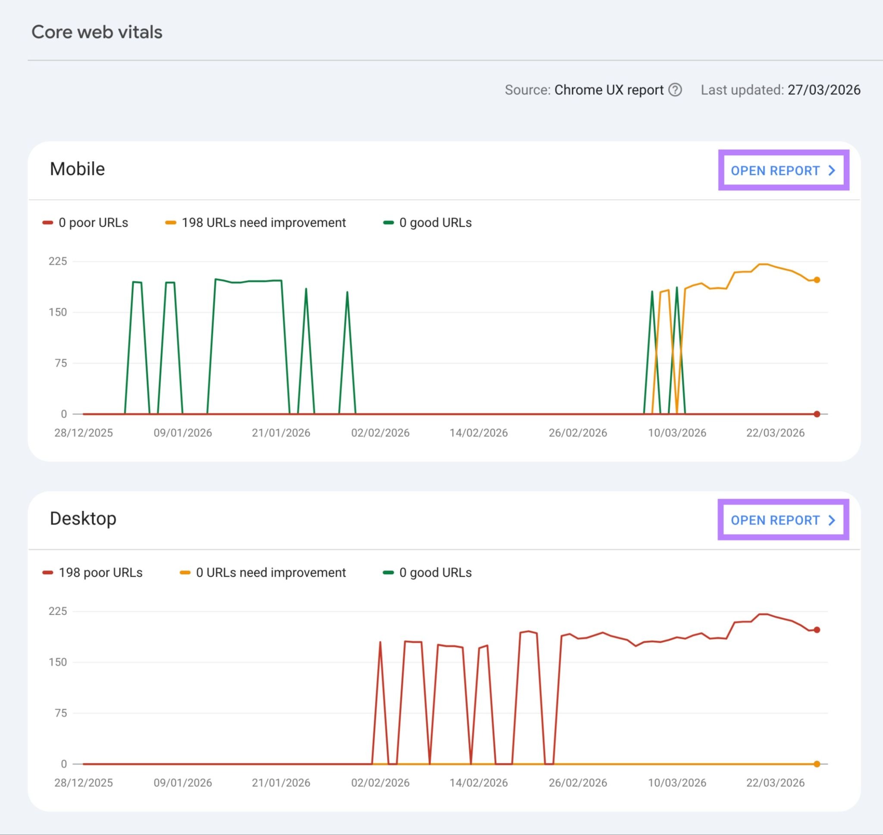Click the orange legend marker for URLs needing improvement
The width and height of the screenshot is (883, 835).
click(x=171, y=222)
